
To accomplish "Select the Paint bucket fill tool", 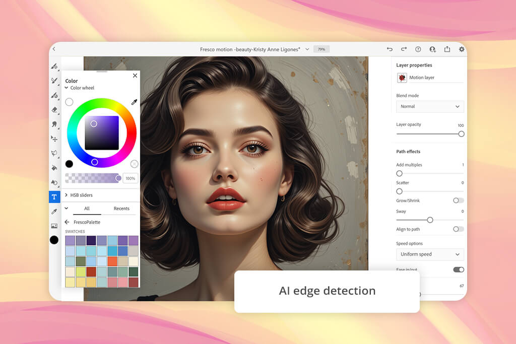I will [x=54, y=168].
